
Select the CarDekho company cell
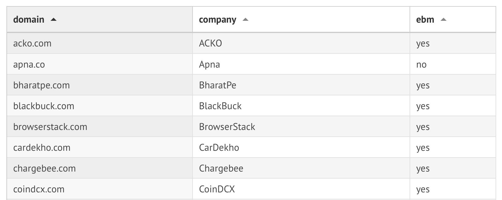(x=219, y=148)
